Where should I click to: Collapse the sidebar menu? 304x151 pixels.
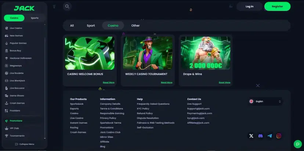25,144
